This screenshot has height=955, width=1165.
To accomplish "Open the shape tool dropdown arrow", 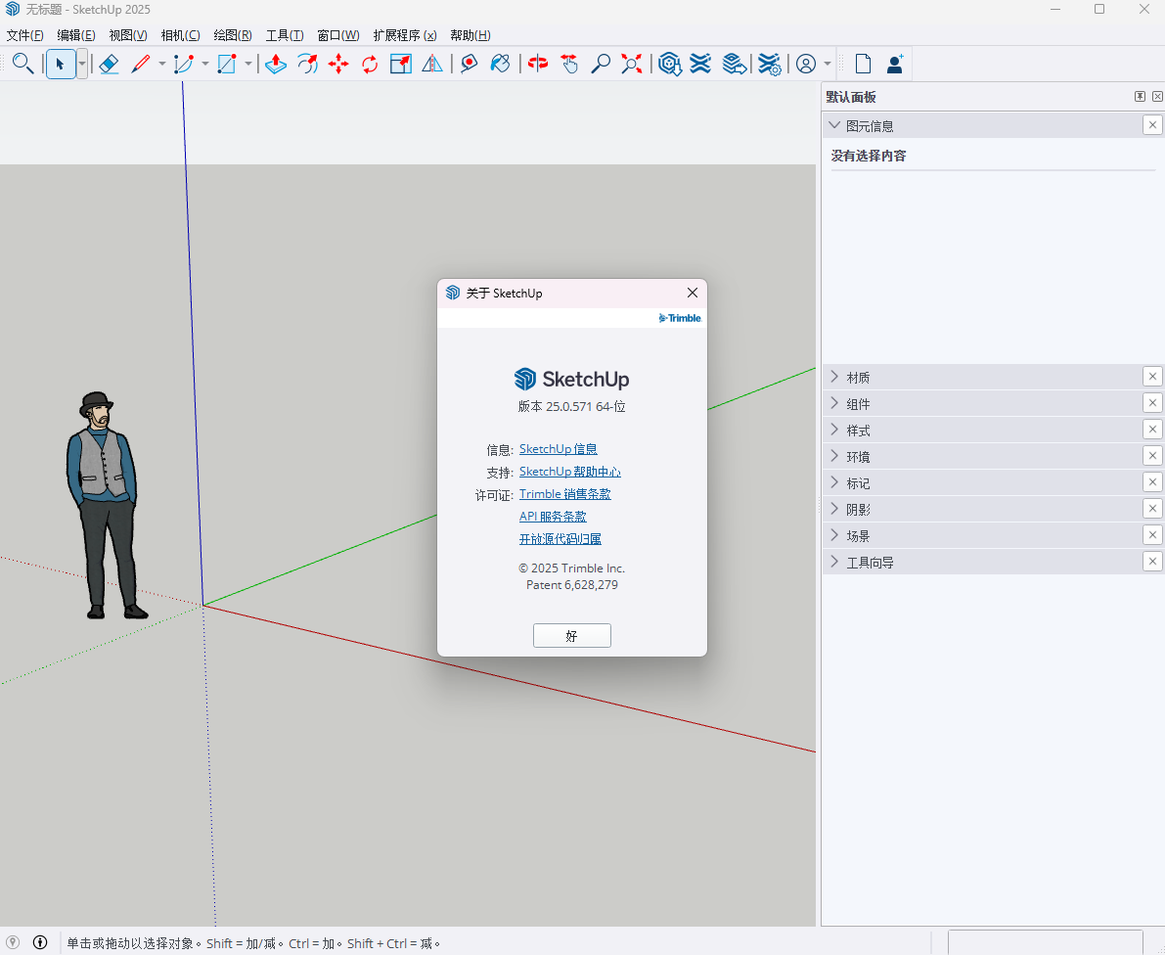I will click(x=248, y=65).
